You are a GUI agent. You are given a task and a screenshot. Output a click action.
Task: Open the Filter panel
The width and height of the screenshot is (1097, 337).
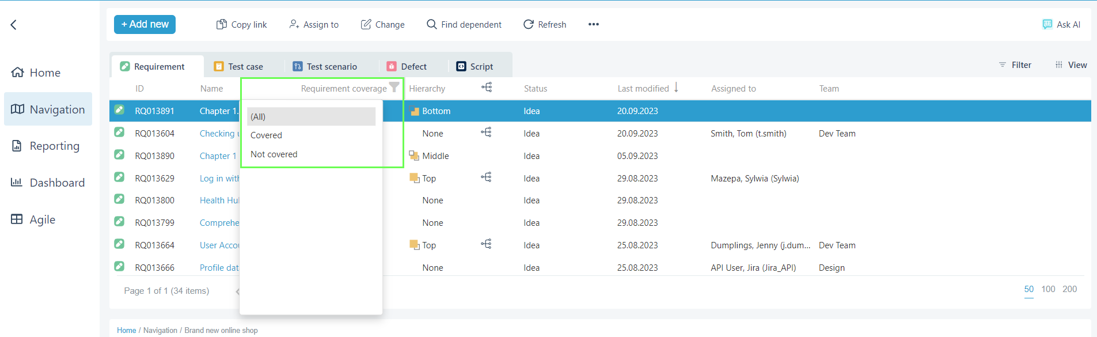(x=1015, y=65)
